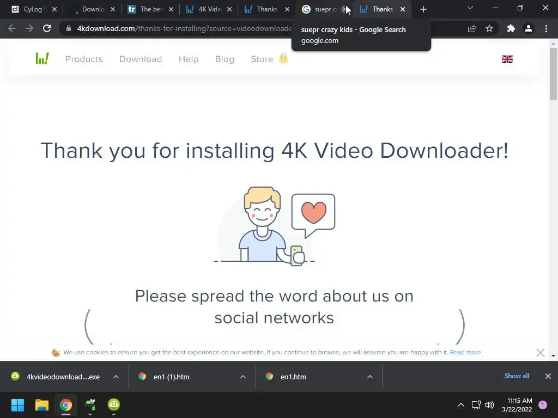Click the Chrome taskbar icon
Viewport: 558px width, 418px height.
(66, 405)
